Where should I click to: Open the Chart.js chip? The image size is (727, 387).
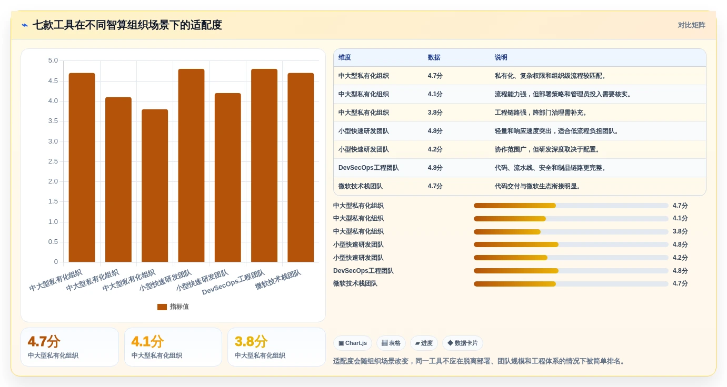[x=353, y=343]
